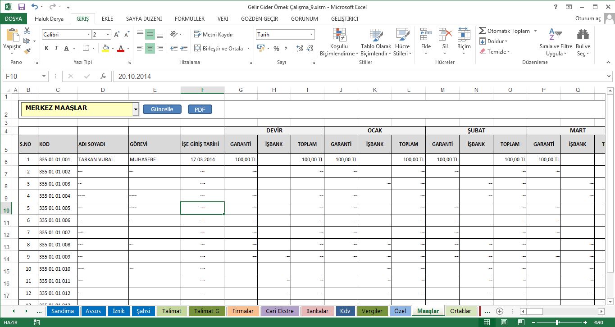Click the Undo arrow in quick access toolbar
The width and height of the screenshot is (615, 327).
pyautogui.click(x=35, y=7)
